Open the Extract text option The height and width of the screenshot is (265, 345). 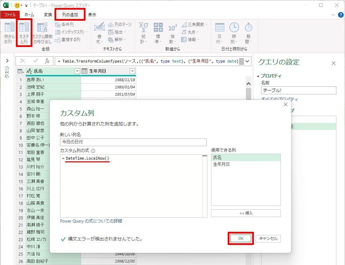click(117, 32)
